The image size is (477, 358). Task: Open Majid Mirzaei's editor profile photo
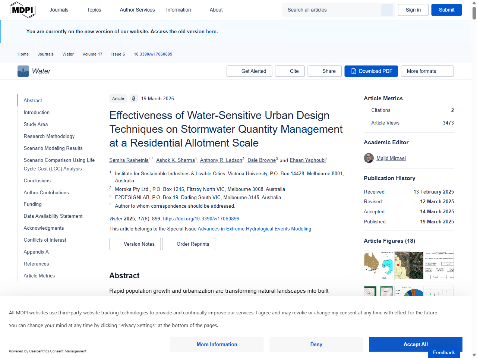[x=369, y=158]
